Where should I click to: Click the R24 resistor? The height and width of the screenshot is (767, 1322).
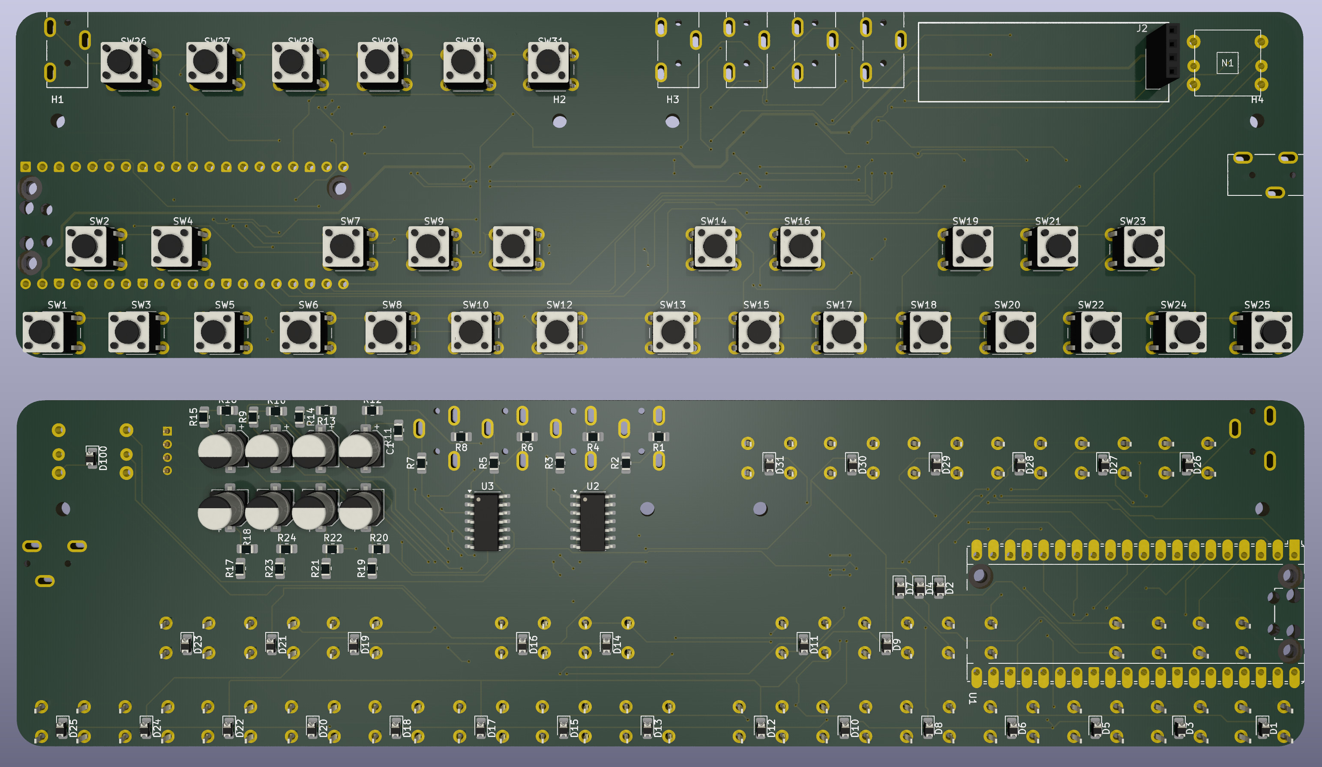[x=286, y=549]
